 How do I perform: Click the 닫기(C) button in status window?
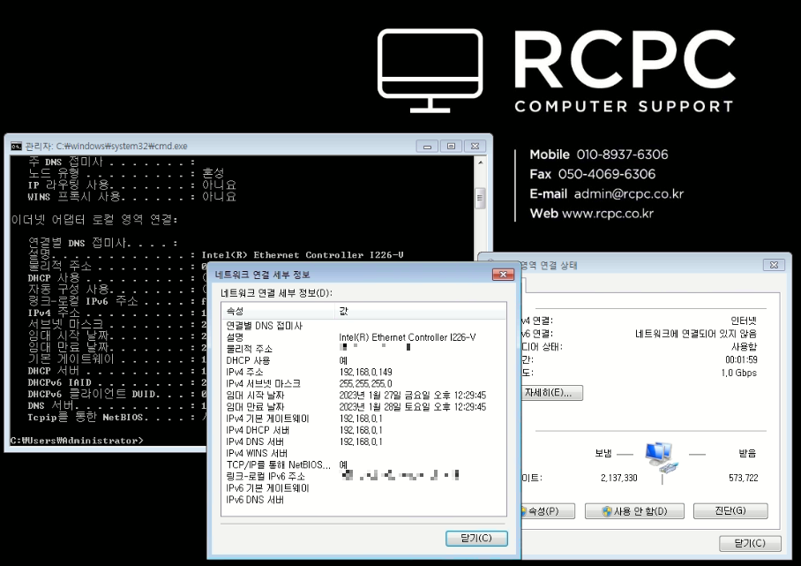click(750, 543)
